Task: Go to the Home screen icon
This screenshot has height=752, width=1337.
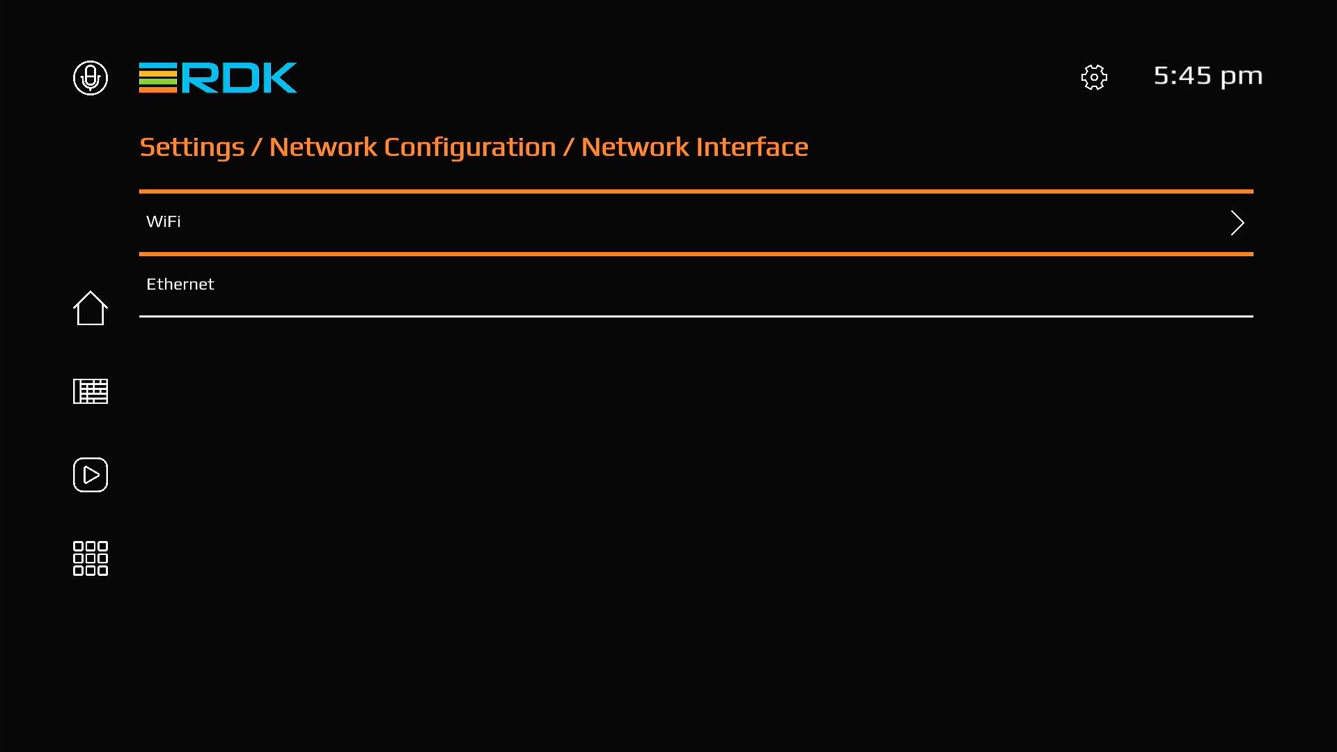Action: pyautogui.click(x=91, y=308)
